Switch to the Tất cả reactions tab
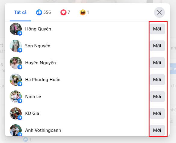 click(20, 12)
